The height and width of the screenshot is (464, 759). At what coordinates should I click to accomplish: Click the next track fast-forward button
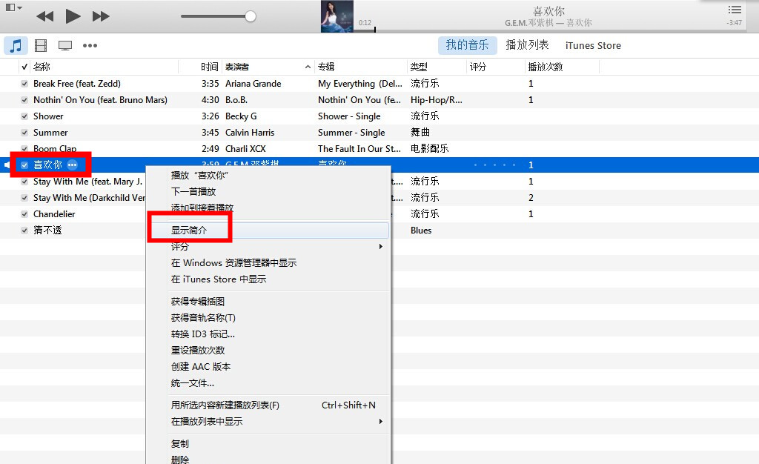(x=101, y=16)
